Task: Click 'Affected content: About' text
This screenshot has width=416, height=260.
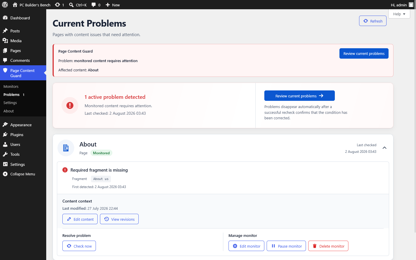Action: pyautogui.click(x=78, y=70)
